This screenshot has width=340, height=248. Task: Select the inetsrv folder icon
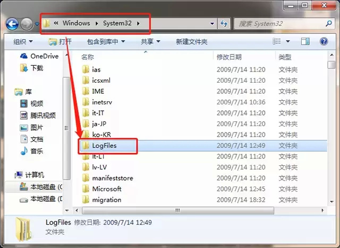(86, 102)
